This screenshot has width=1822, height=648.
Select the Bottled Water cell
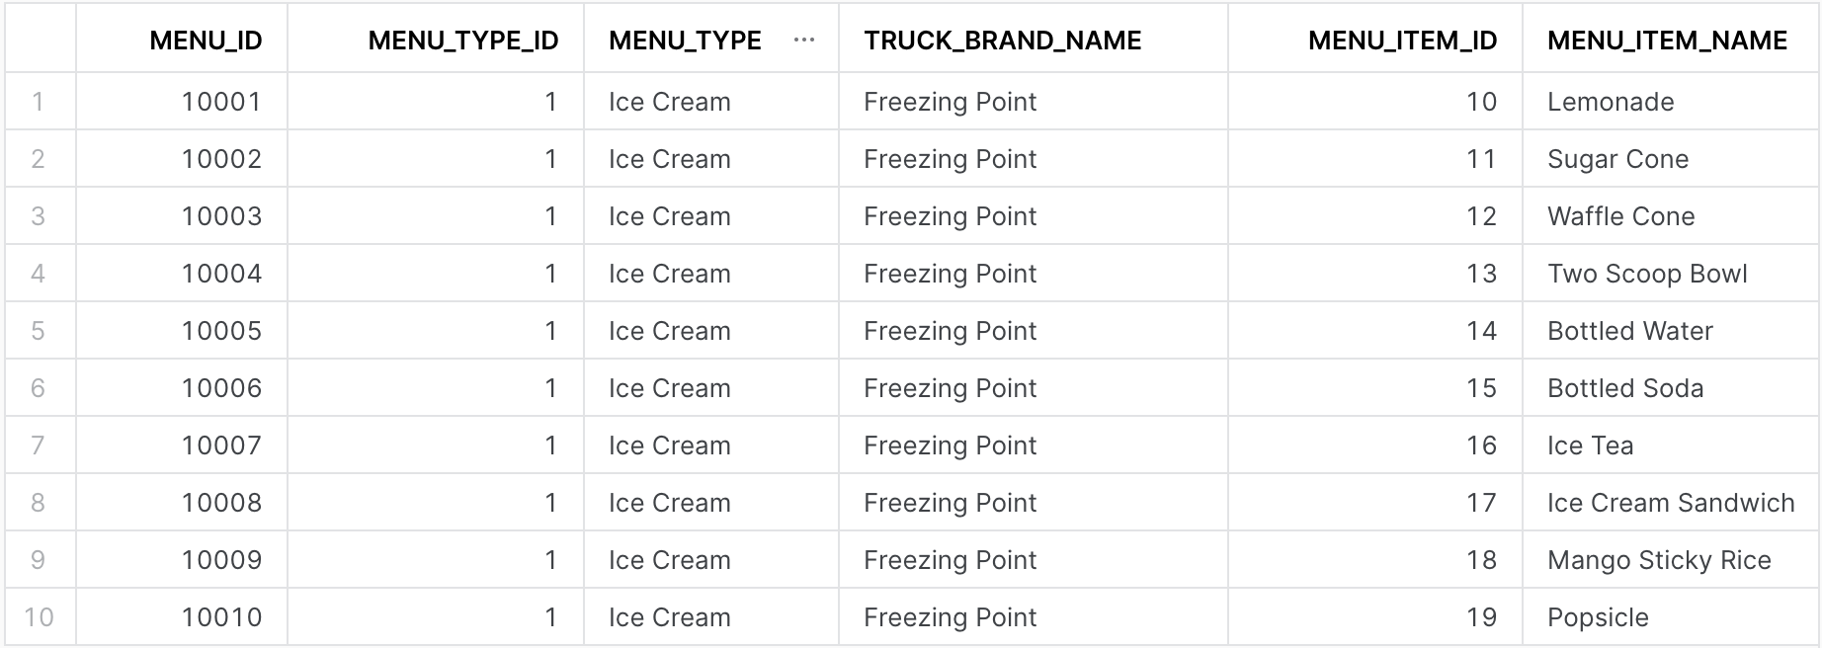(x=1630, y=331)
